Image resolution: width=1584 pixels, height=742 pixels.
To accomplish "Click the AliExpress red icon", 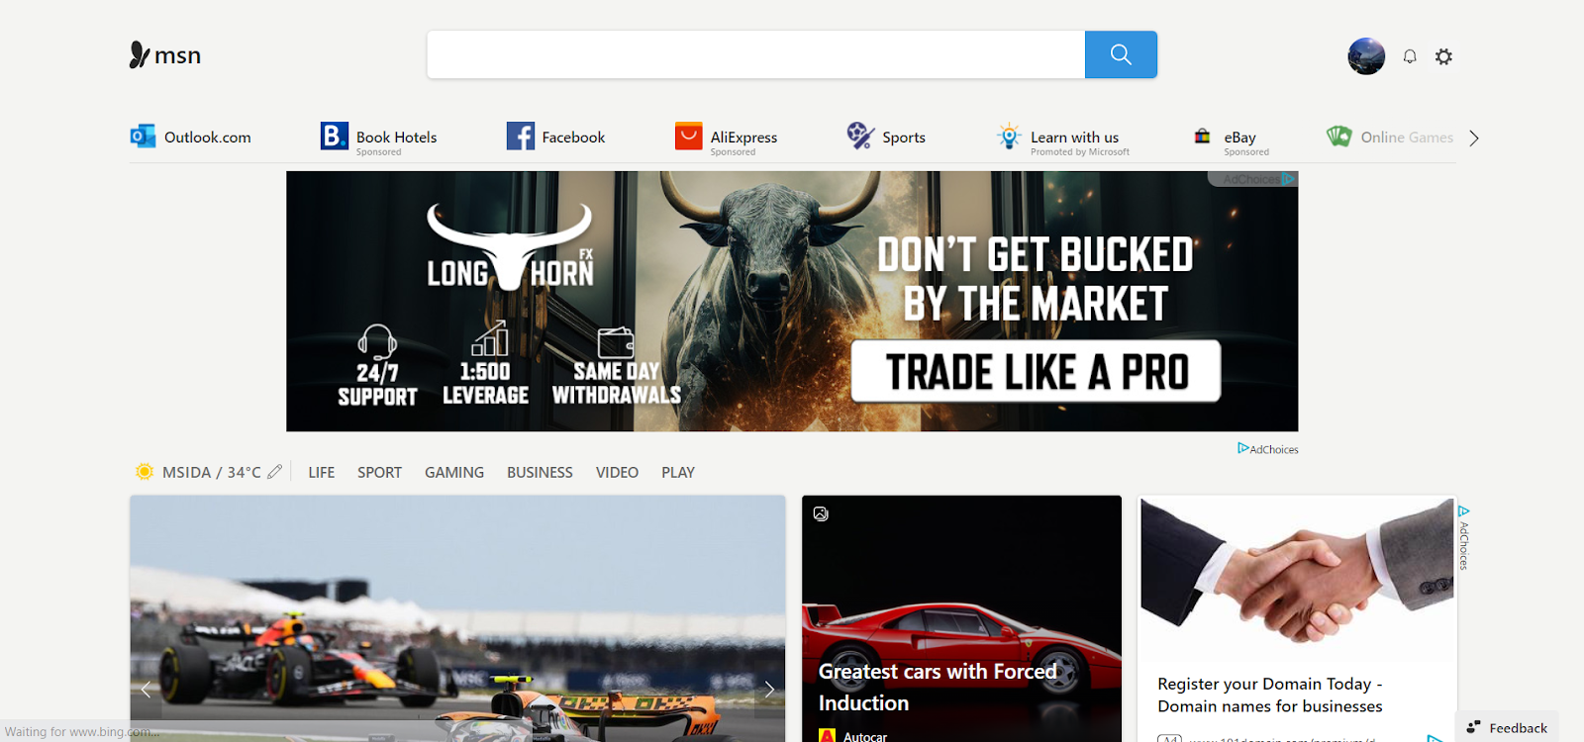I will (x=688, y=136).
